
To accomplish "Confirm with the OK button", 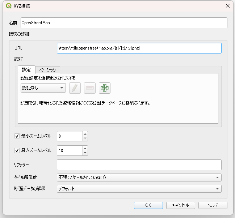I will [x=148, y=205].
